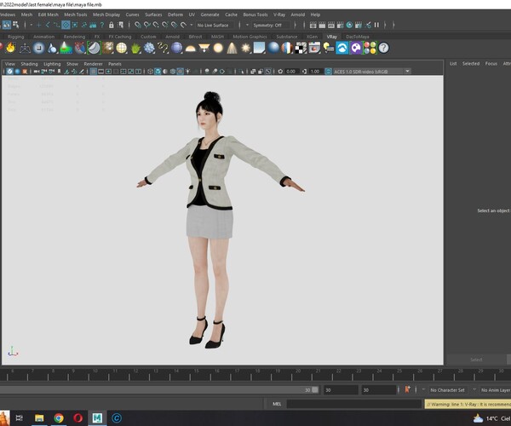Click the squiggly curve shelf icon
The image size is (511, 426).
(x=163, y=48)
